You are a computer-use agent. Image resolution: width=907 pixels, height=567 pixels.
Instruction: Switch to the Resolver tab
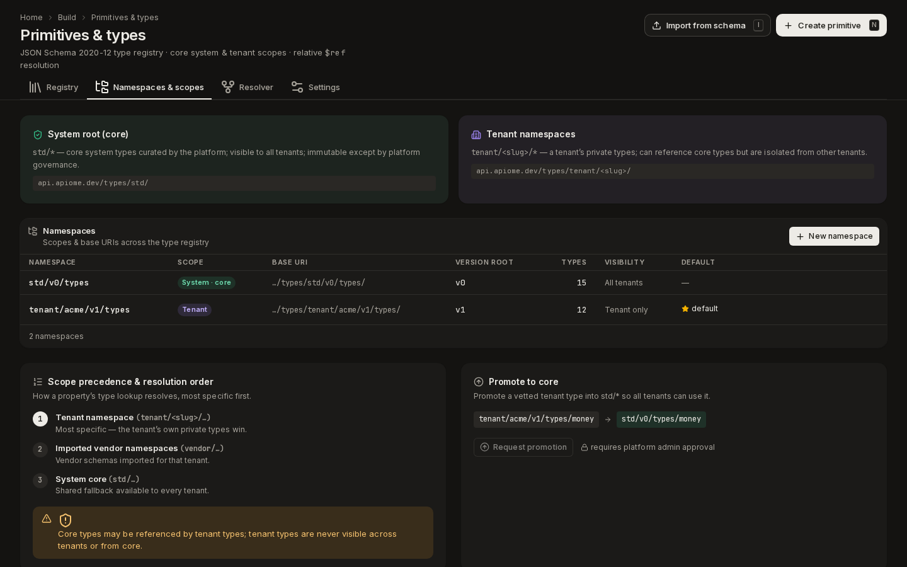247,87
